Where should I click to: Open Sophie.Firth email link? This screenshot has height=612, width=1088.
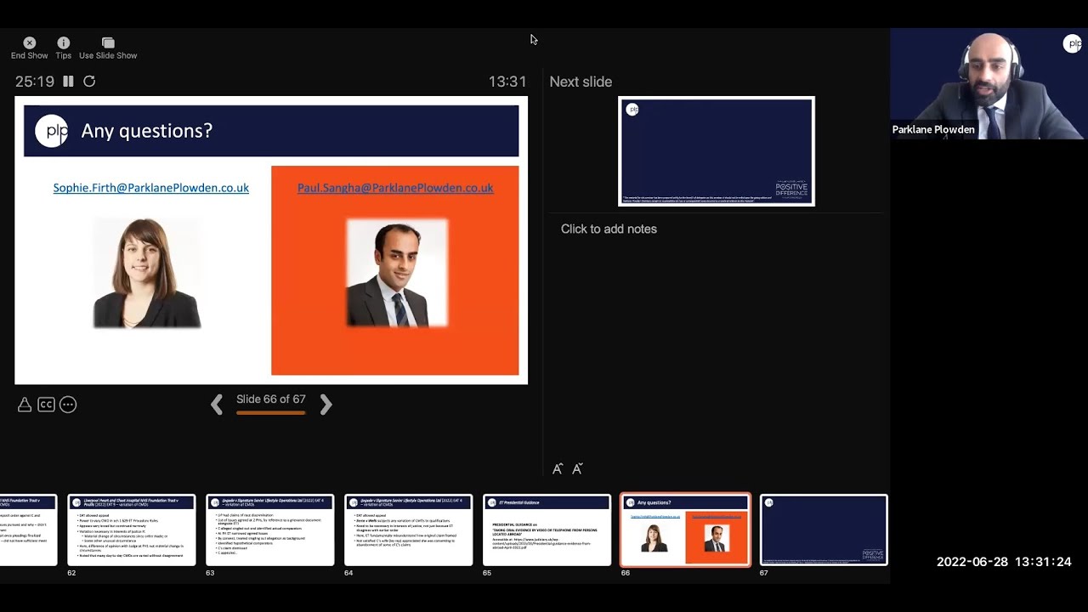tap(151, 188)
